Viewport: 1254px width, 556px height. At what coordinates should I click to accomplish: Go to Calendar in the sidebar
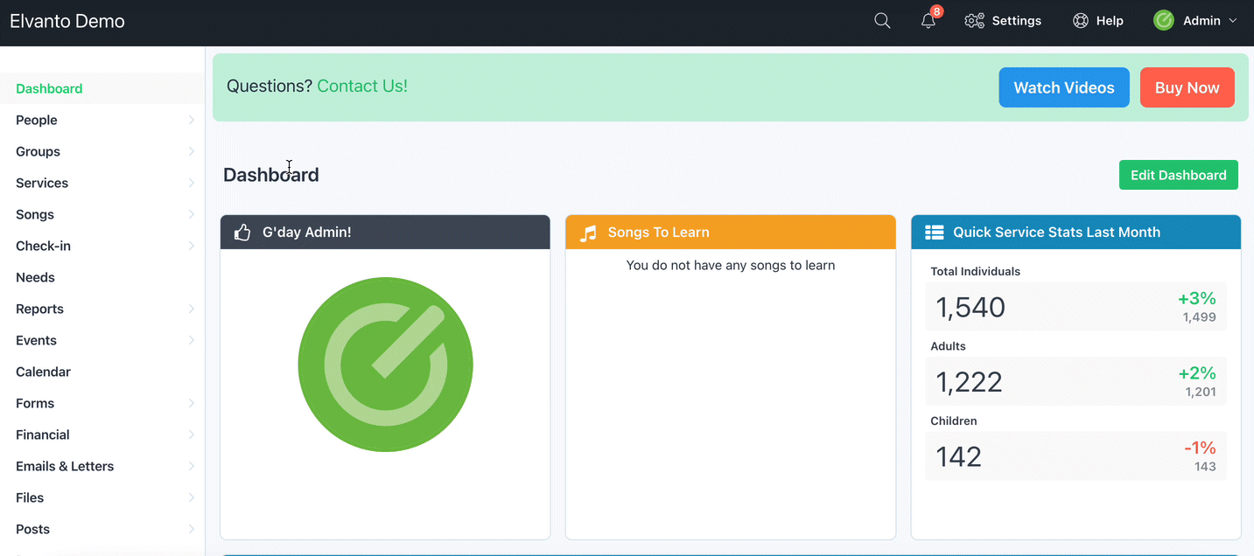pyautogui.click(x=102, y=372)
